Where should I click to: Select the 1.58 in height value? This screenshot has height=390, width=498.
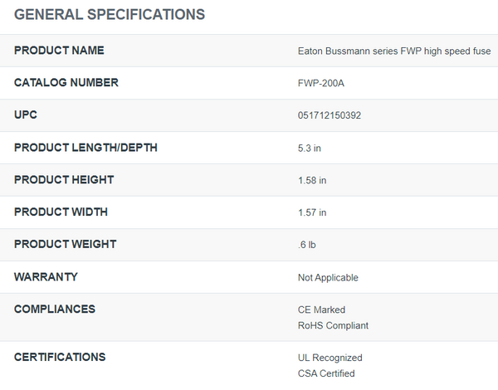[x=312, y=180]
